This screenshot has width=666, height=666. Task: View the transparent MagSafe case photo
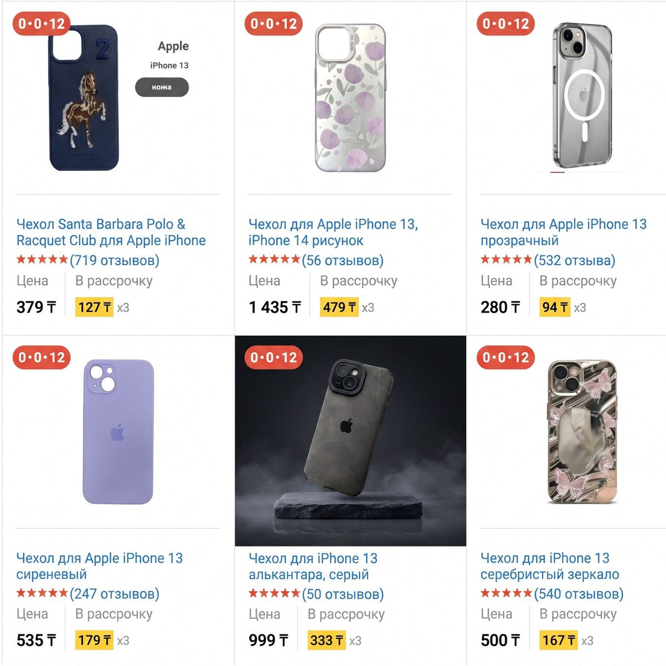point(582,95)
